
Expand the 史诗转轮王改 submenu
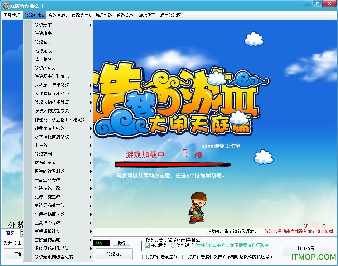point(58,188)
